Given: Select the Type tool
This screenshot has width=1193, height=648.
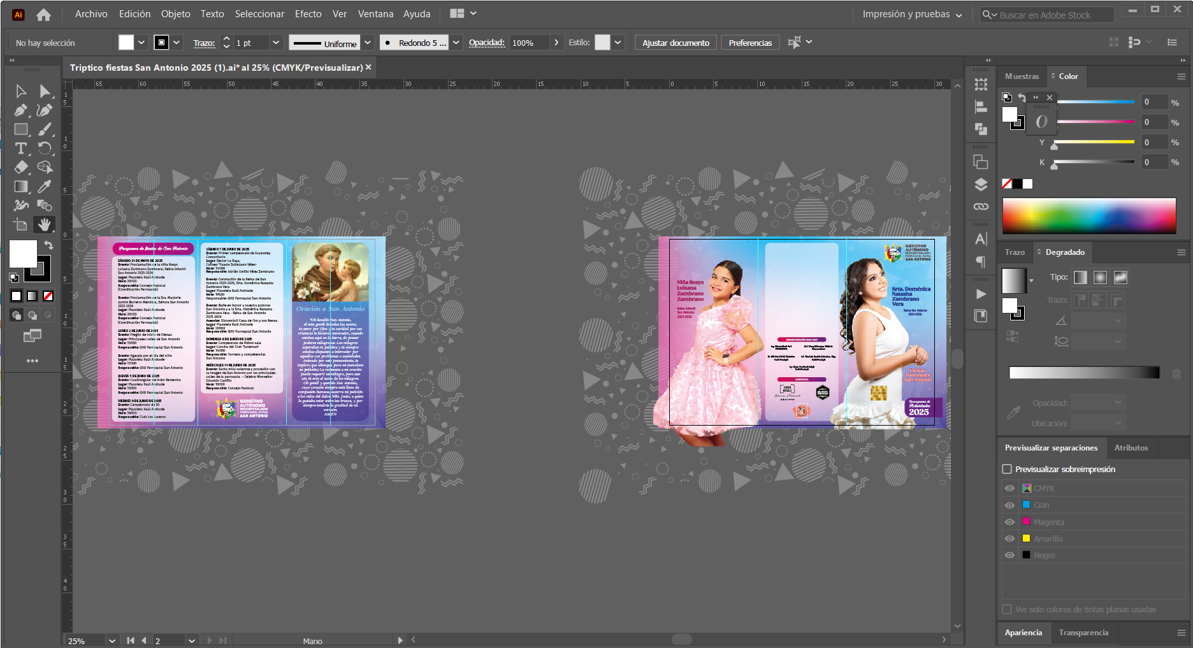Looking at the screenshot, I should coord(20,148).
